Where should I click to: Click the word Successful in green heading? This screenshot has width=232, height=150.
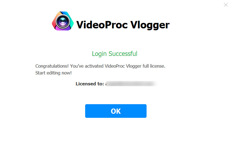[x=123, y=54]
